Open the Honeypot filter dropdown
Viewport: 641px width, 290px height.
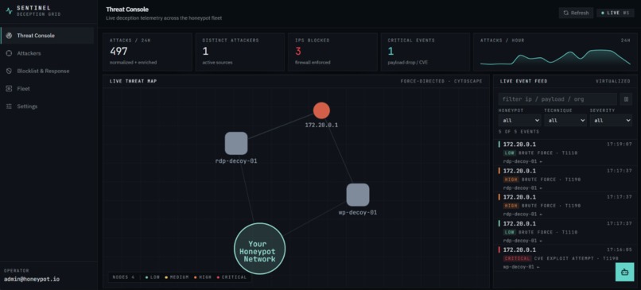pos(519,121)
